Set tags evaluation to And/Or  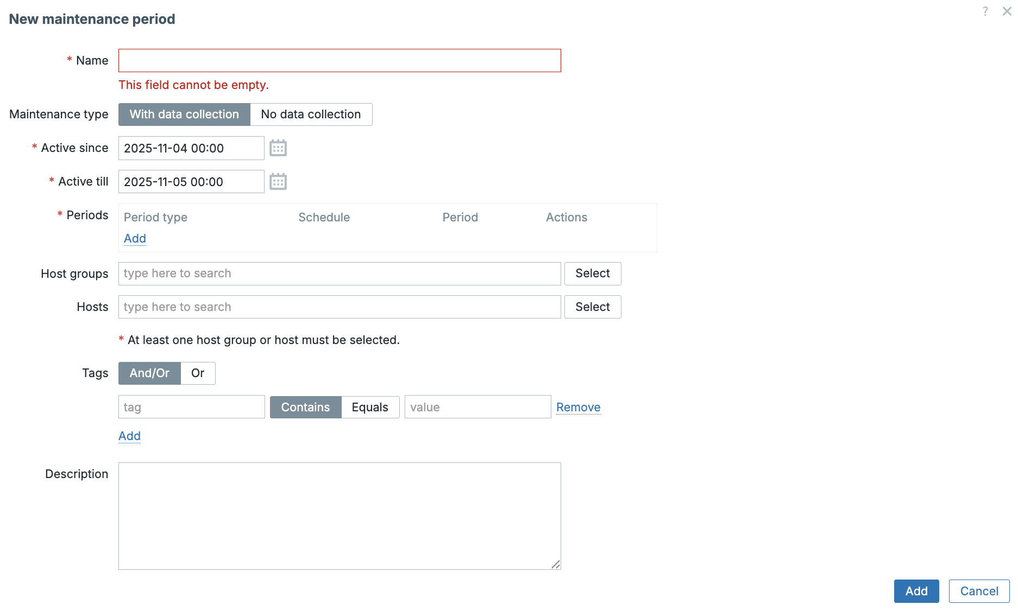[149, 373]
